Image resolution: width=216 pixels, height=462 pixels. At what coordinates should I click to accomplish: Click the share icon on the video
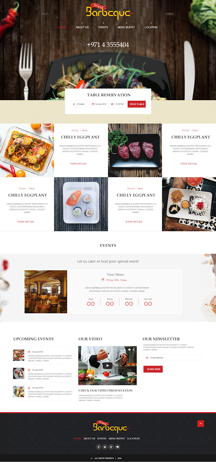pos(133,349)
